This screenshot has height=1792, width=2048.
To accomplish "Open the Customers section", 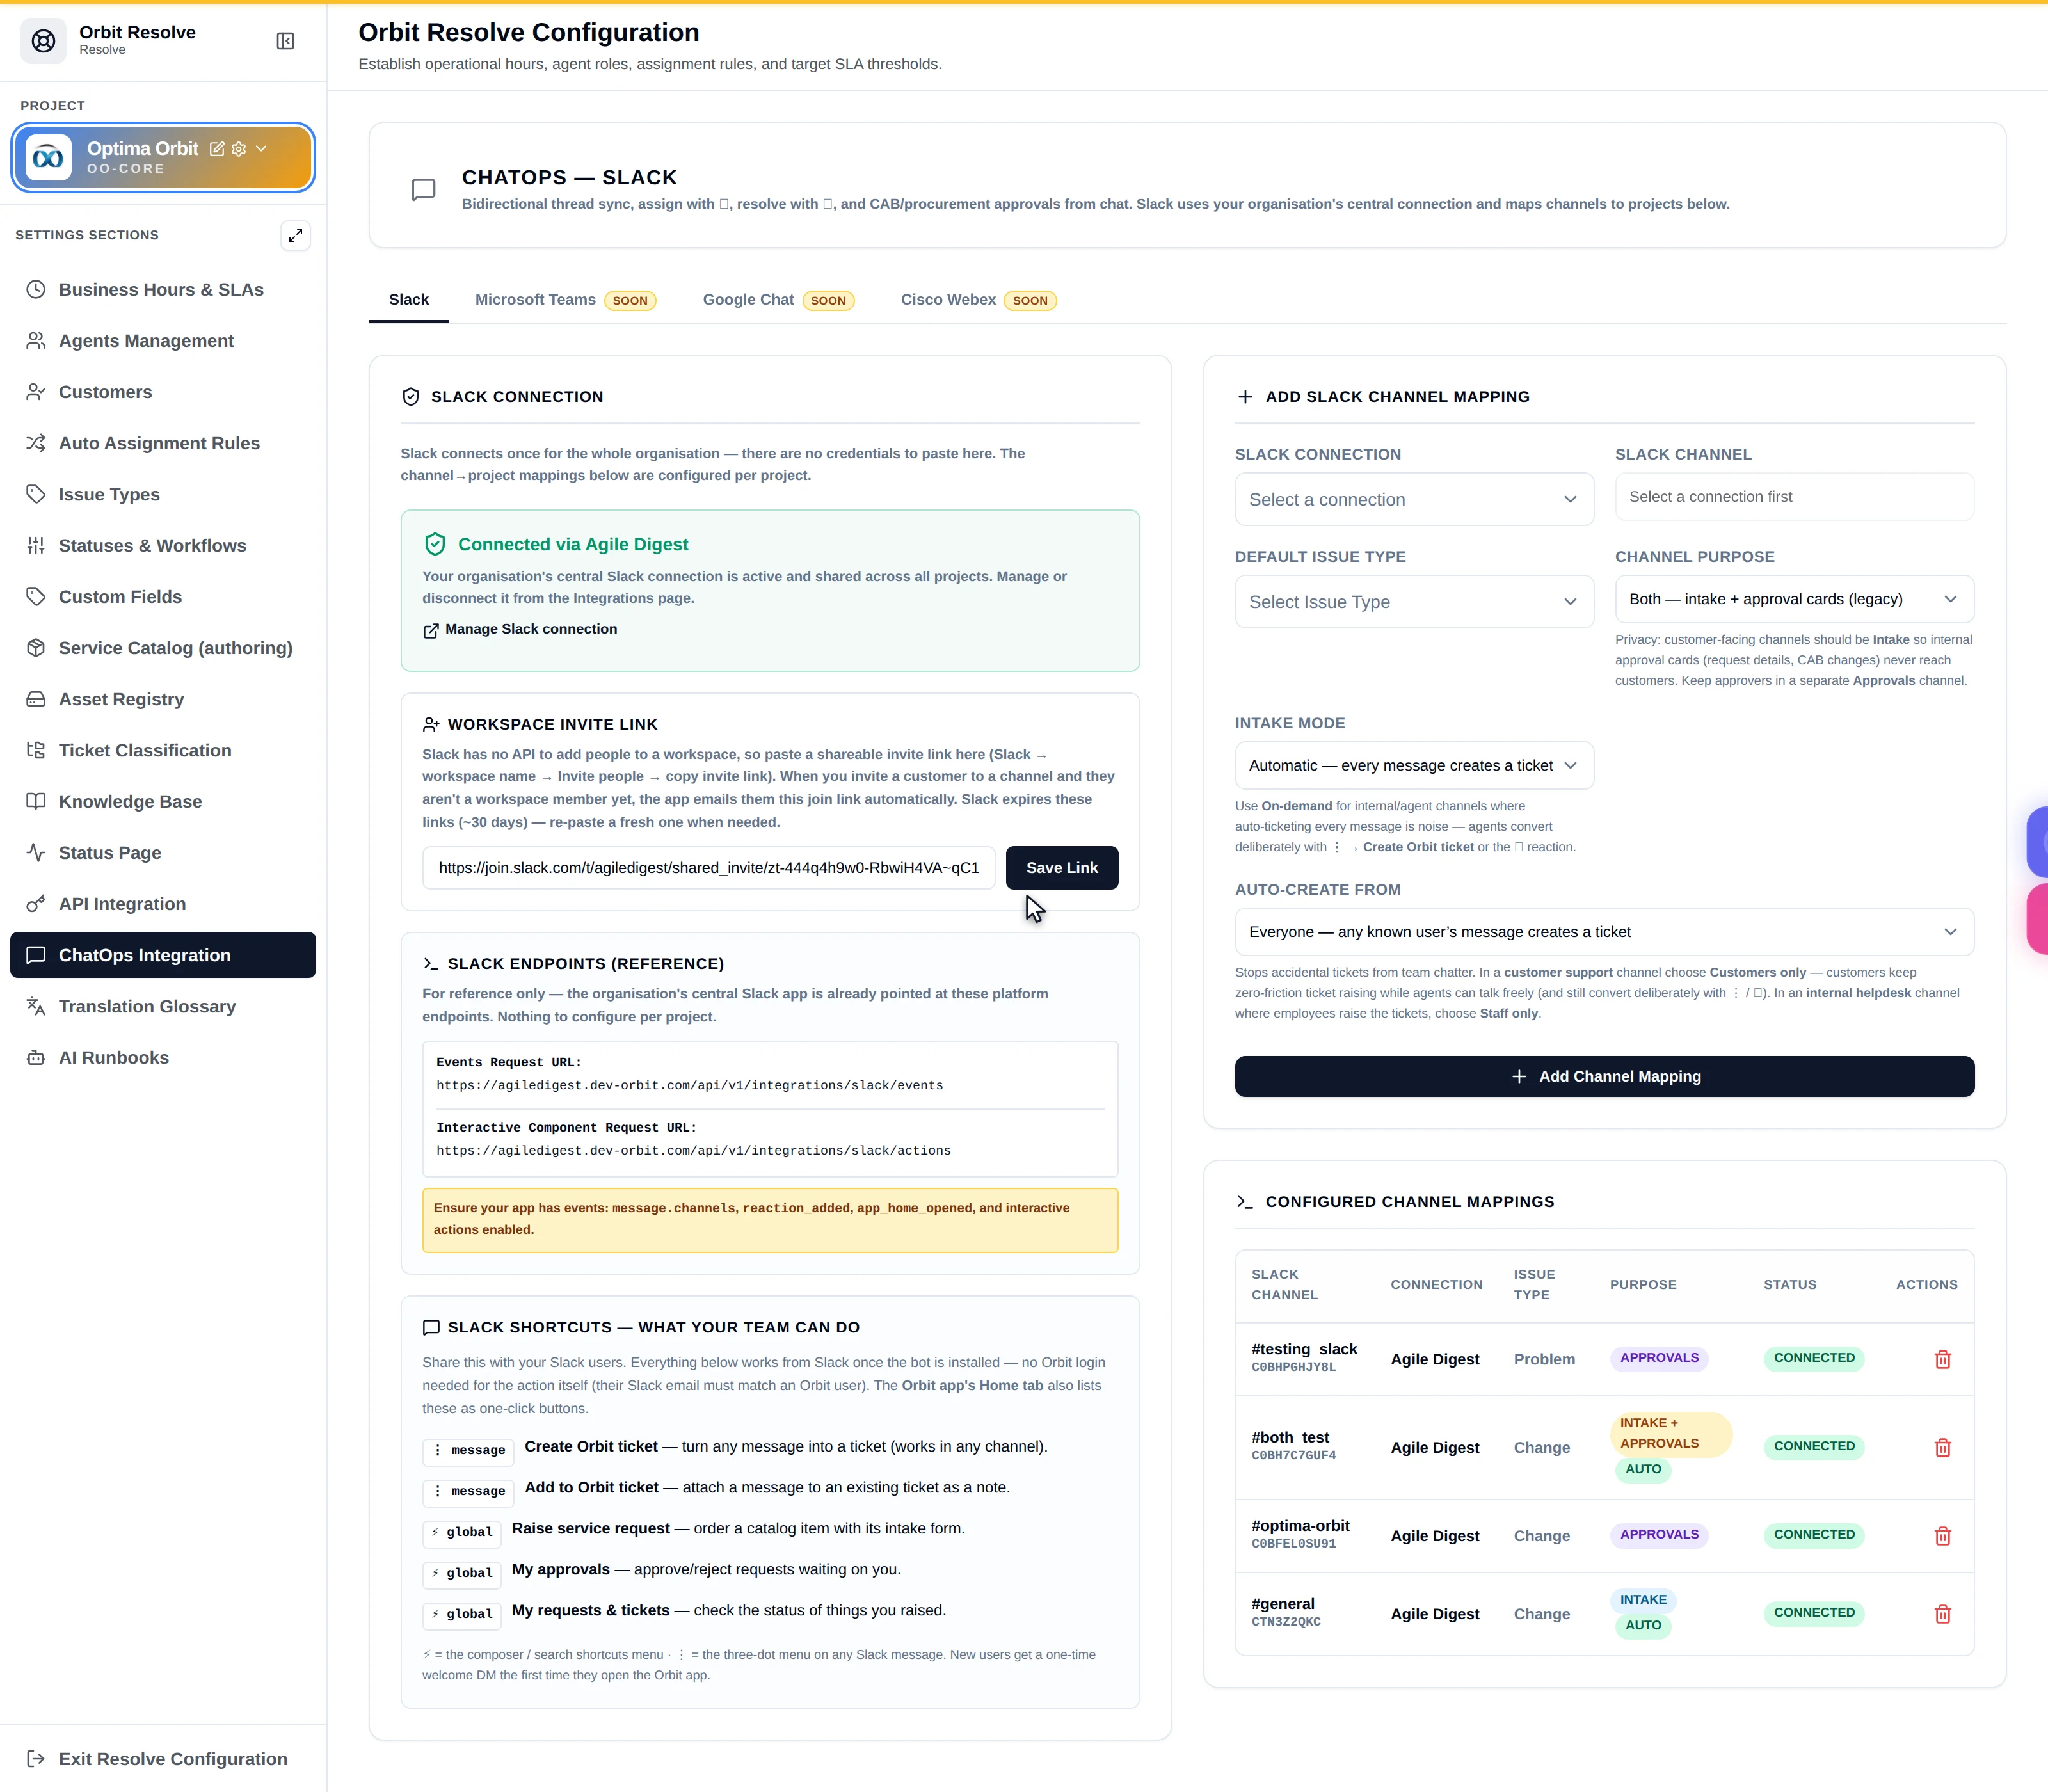I will (x=163, y=392).
